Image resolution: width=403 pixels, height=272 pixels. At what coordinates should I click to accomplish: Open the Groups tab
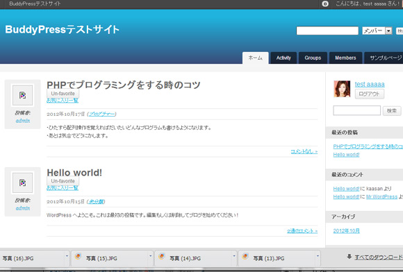click(313, 58)
